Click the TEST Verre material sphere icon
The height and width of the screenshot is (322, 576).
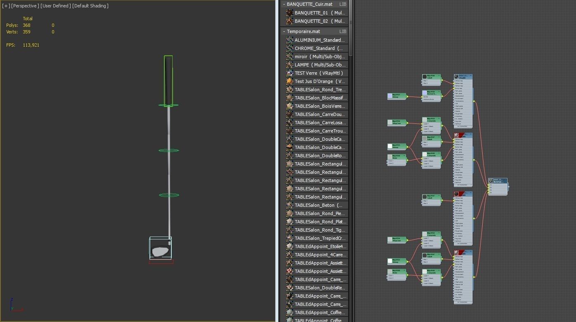tap(290, 73)
